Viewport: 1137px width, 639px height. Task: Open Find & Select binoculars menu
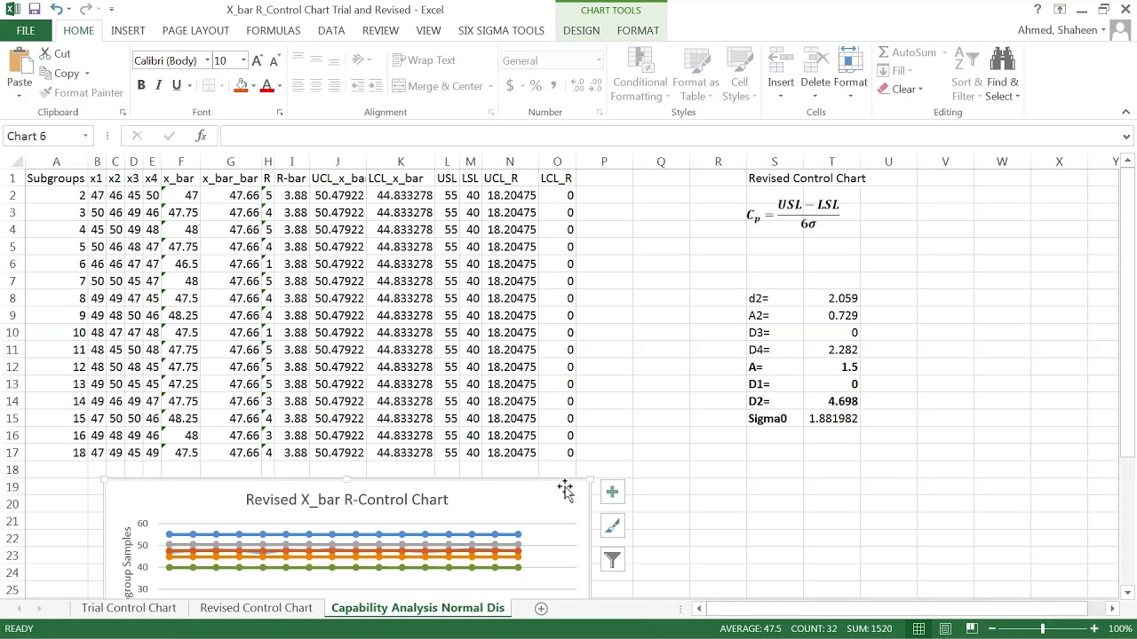[x=1002, y=75]
